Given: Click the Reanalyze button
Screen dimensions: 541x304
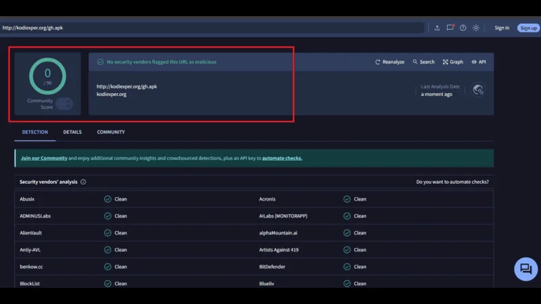Looking at the screenshot, I should tap(390, 62).
